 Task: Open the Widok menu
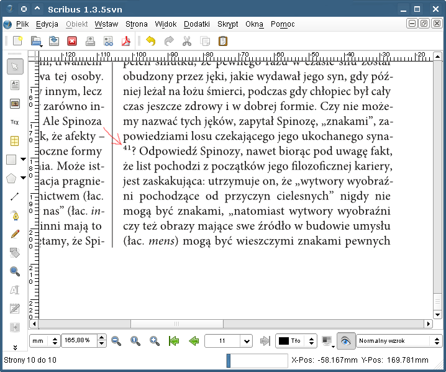[166, 24]
